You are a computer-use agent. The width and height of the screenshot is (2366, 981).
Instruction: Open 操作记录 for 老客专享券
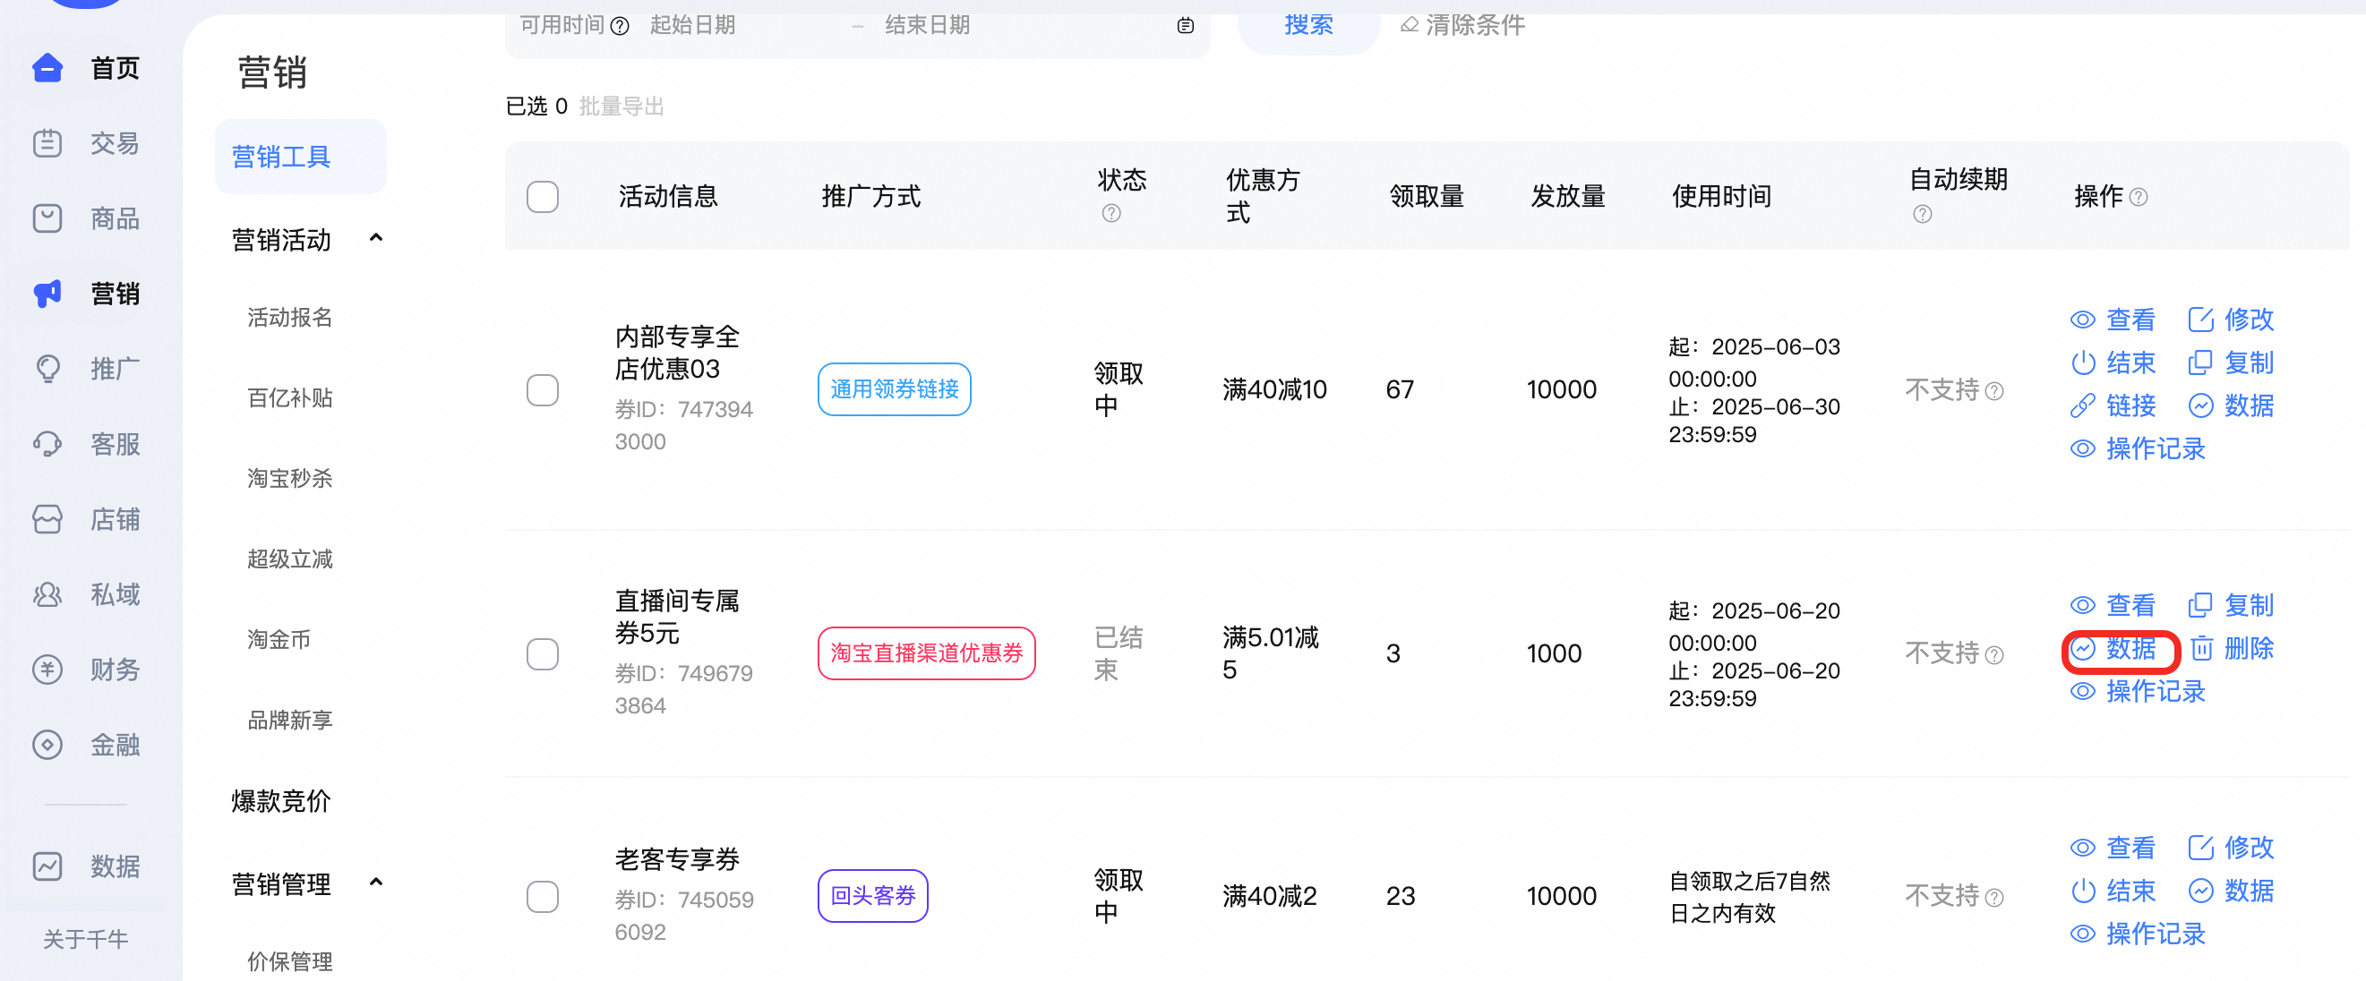coord(2138,934)
